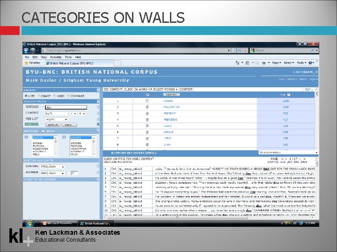The height and width of the screenshot is (252, 337).
Task: Click the red Stop loading icon
Action: tap(245, 50)
